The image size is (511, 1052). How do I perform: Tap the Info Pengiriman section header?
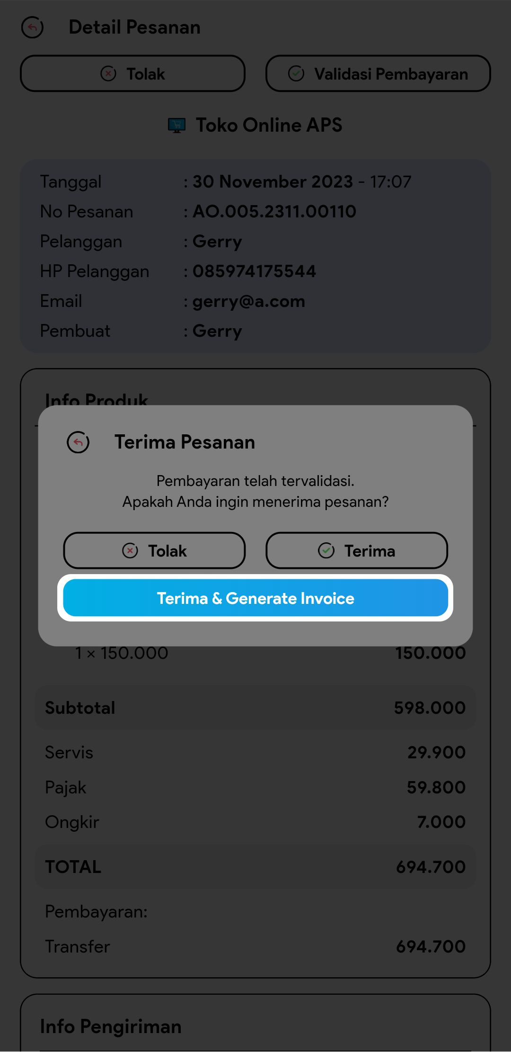pos(111,1026)
